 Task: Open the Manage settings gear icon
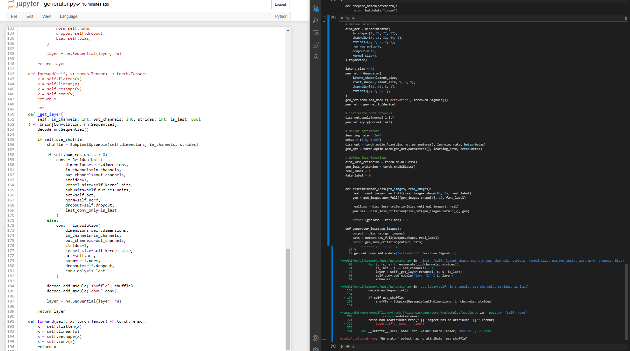[316, 349]
